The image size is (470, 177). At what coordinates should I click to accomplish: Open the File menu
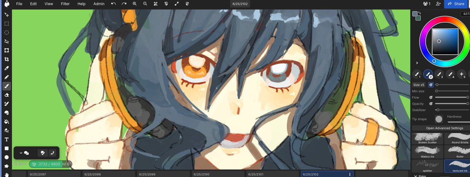[19, 4]
